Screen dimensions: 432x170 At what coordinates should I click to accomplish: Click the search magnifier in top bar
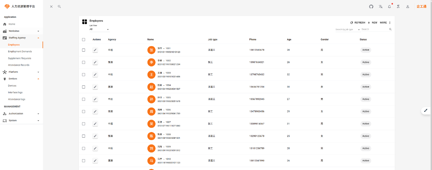pos(59,6)
